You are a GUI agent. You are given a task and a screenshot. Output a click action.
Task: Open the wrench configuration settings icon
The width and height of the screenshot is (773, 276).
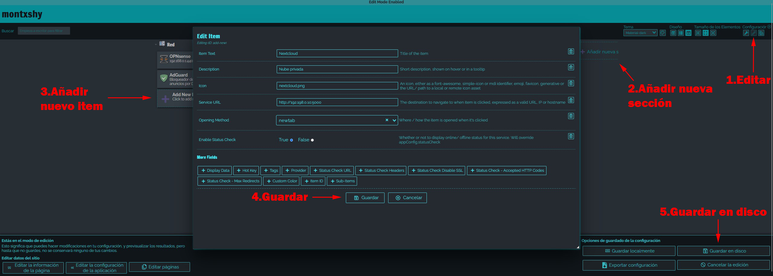pyautogui.click(x=746, y=33)
